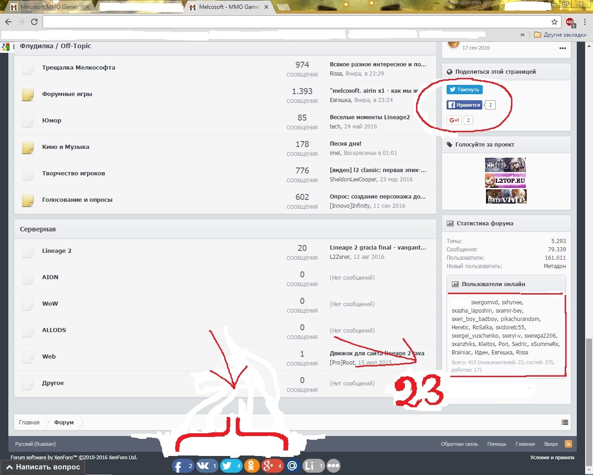Click the Facebook Нравится button
The width and height of the screenshot is (593, 475).
[x=464, y=105]
